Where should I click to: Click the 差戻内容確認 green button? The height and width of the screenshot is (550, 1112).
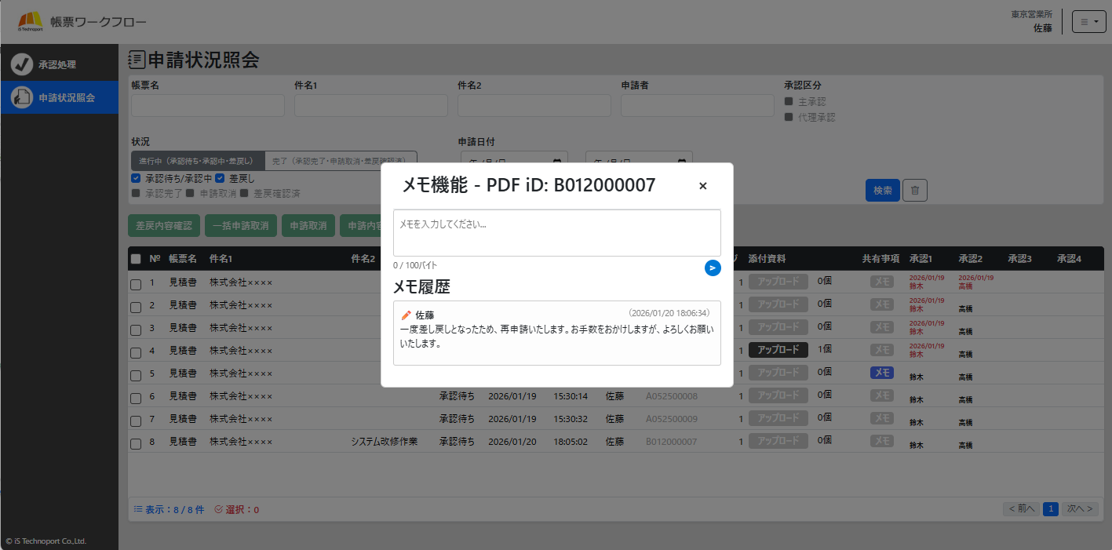pyautogui.click(x=164, y=225)
